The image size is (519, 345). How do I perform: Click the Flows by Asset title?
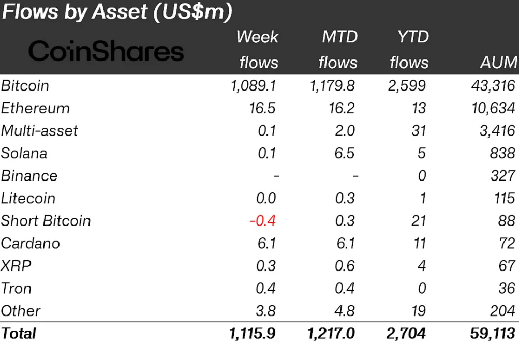[x=117, y=12]
